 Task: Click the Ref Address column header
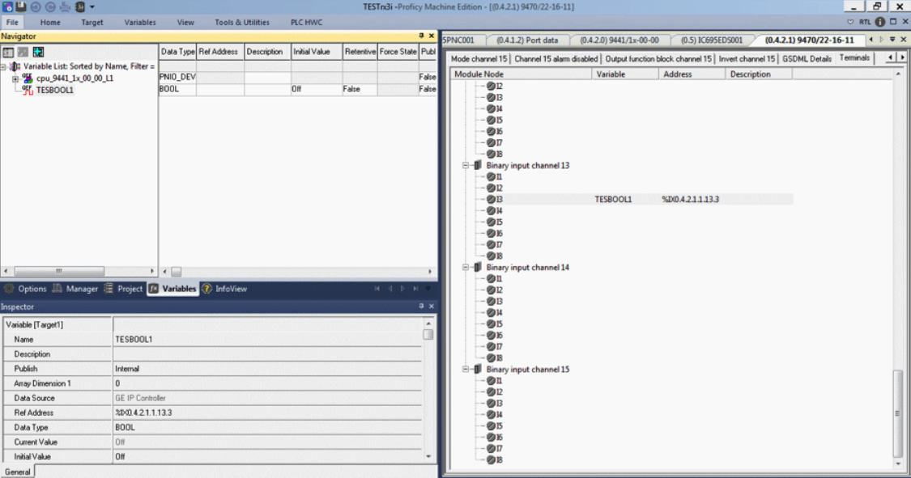pyautogui.click(x=220, y=52)
